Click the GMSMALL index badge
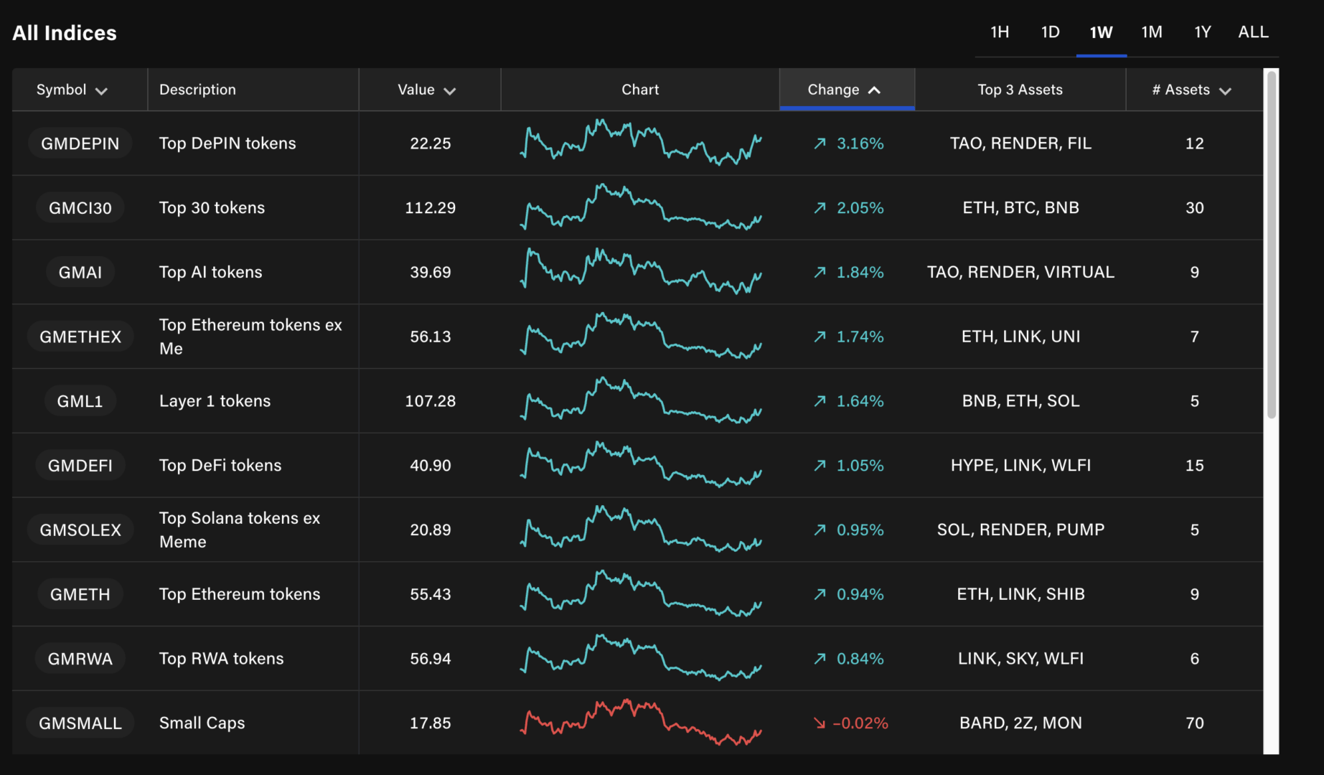The image size is (1324, 775). [x=80, y=723]
